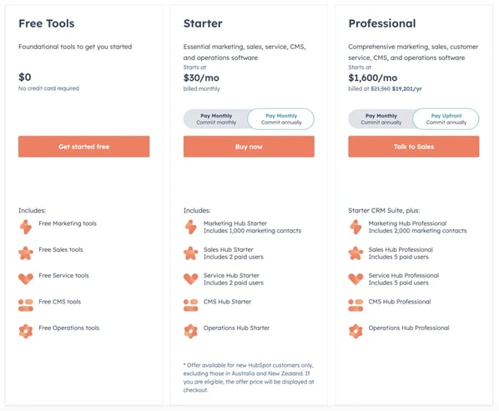Click the Free Sales tools star icon
Viewport: 499px width, 411px height.
pyautogui.click(x=26, y=253)
